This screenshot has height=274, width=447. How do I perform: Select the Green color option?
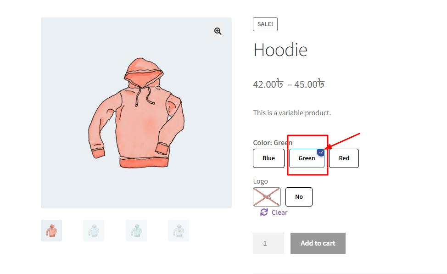[306, 158]
